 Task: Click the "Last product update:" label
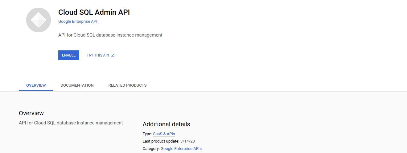tap(161, 141)
